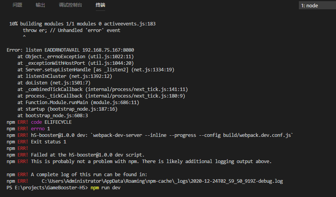Click the active 终端 tab

100,5
